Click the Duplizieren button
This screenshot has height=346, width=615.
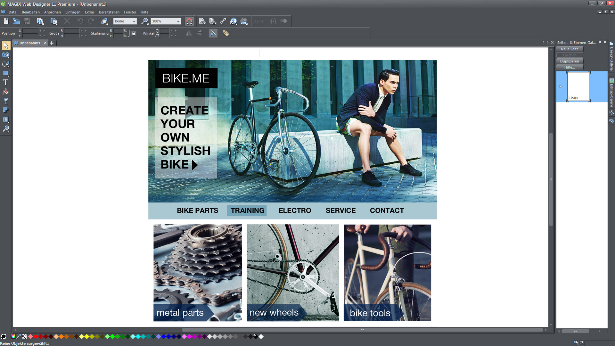click(570, 61)
